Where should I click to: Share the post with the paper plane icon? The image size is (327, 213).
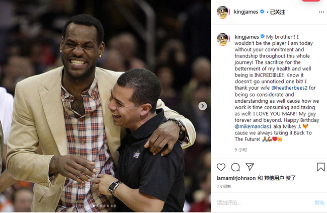pos(250,167)
